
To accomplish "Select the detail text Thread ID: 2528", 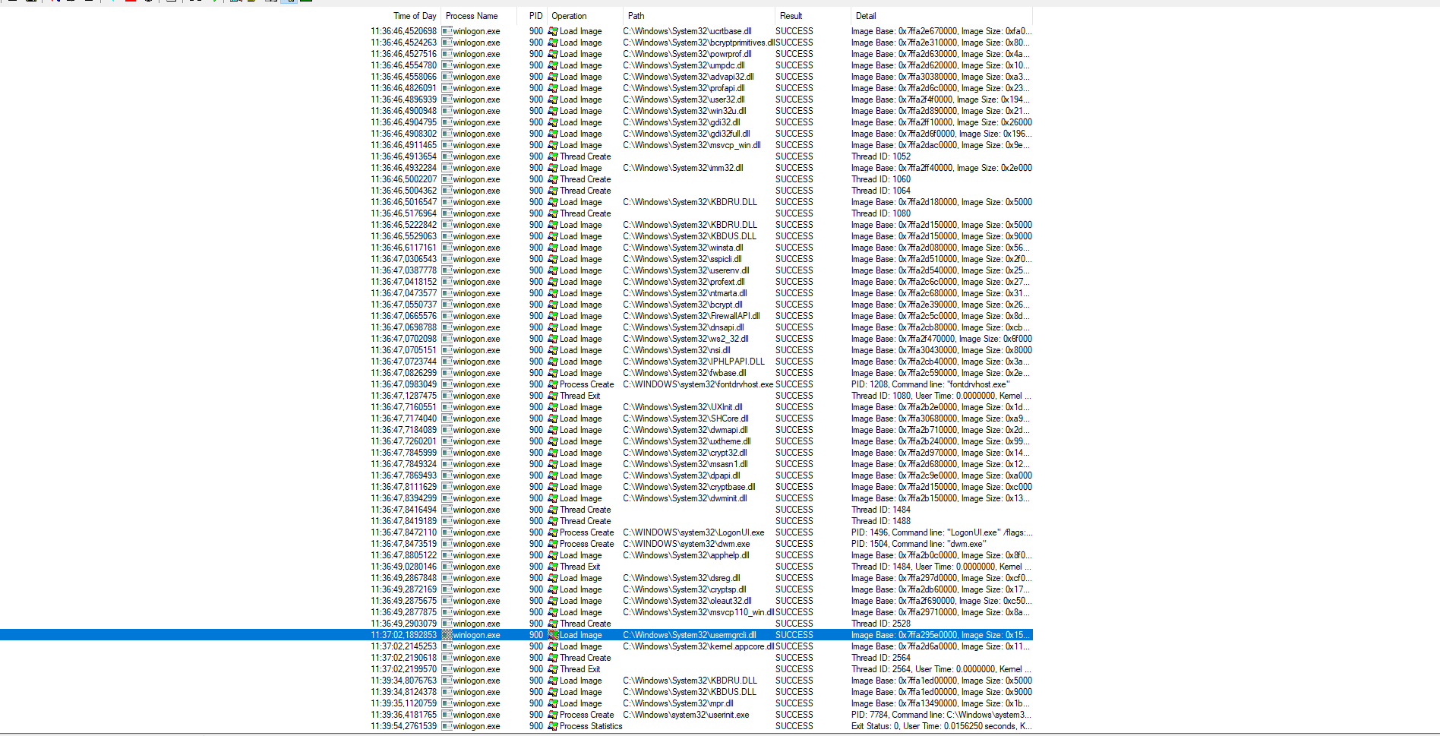I will tap(881, 624).
